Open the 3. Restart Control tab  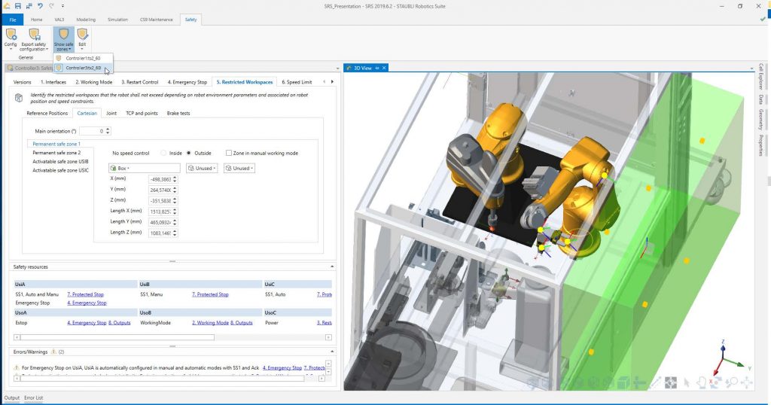point(139,82)
